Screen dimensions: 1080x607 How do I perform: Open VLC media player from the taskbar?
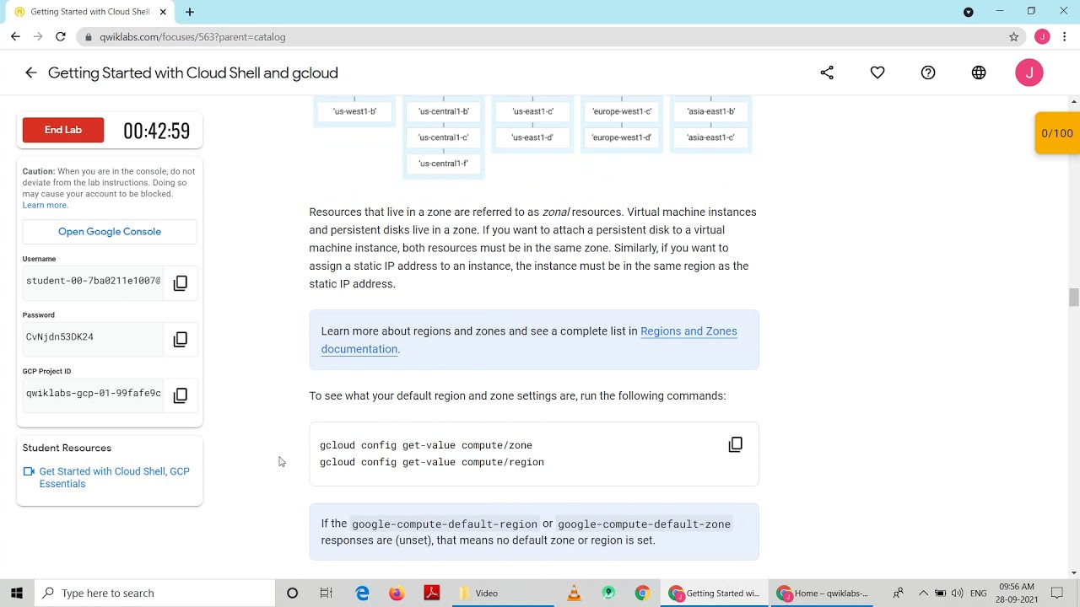coord(574,593)
